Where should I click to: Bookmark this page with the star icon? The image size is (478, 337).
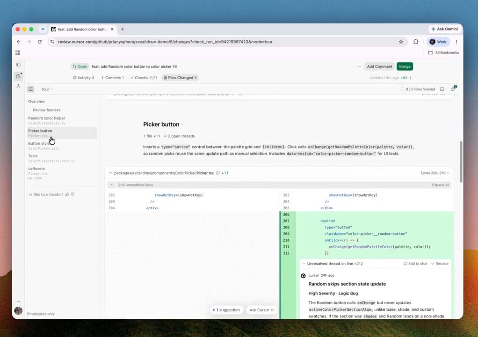pos(401,42)
